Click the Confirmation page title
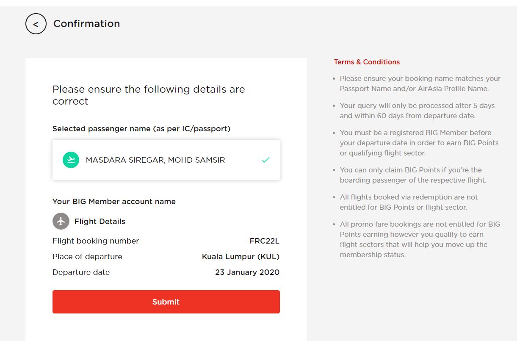The image size is (517, 341). coord(86,24)
